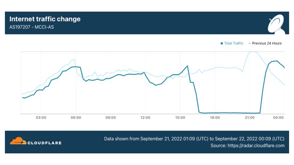Click the 15:00 time axis label

[180, 118]
